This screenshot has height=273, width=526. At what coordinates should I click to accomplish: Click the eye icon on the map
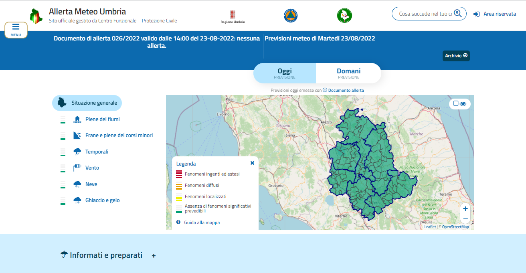[x=463, y=104]
